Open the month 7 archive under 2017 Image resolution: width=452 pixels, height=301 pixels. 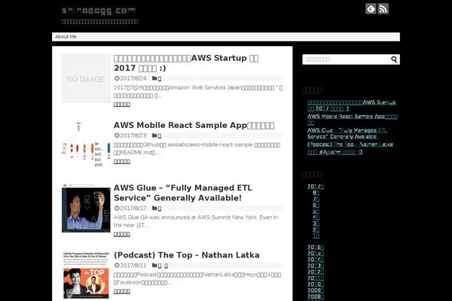pyautogui.click(x=316, y=199)
